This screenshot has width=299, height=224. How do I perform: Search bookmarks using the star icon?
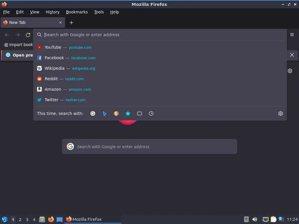(128, 113)
